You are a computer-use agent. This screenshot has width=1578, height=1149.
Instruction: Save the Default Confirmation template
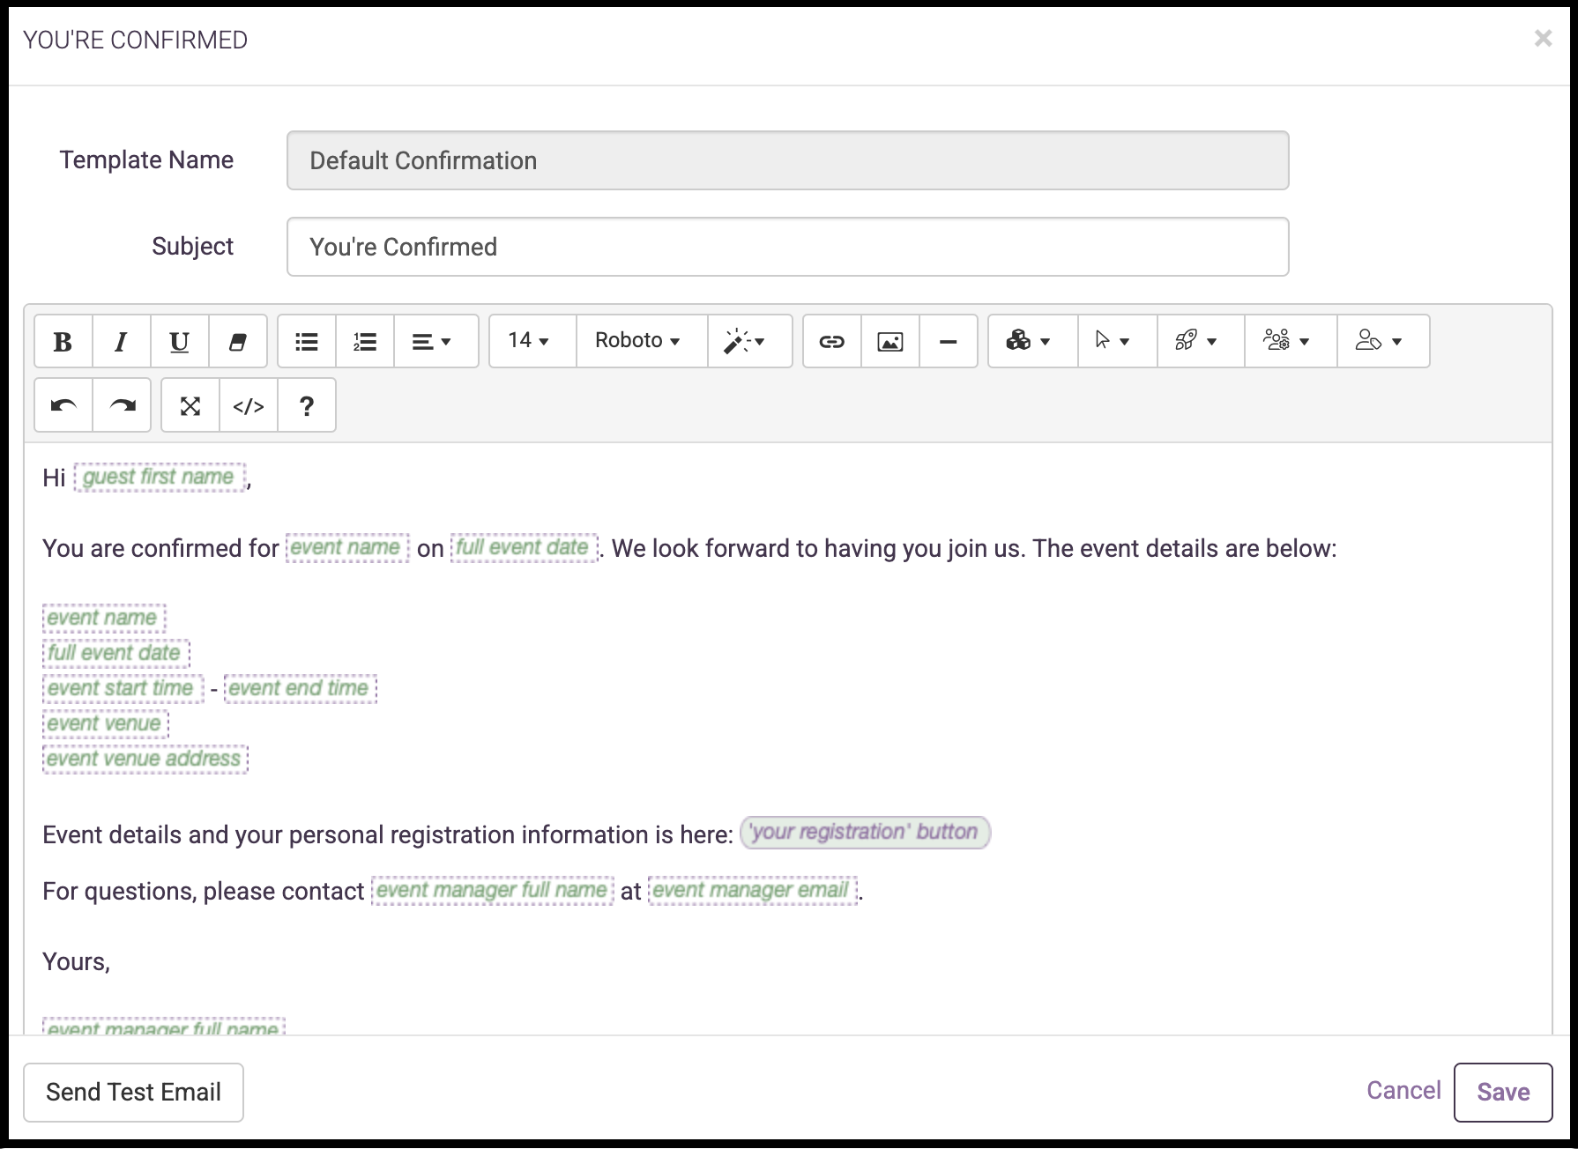(1503, 1092)
